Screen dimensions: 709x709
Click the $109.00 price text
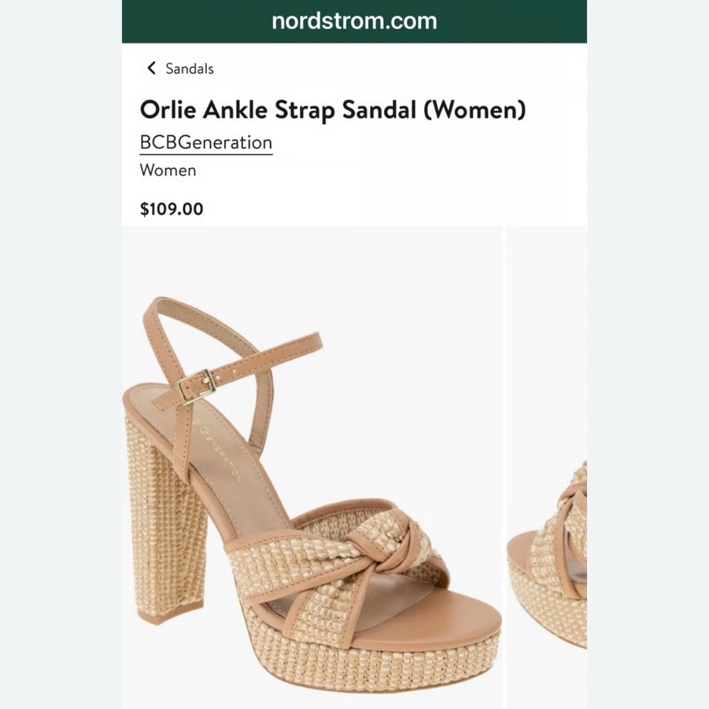[170, 208]
